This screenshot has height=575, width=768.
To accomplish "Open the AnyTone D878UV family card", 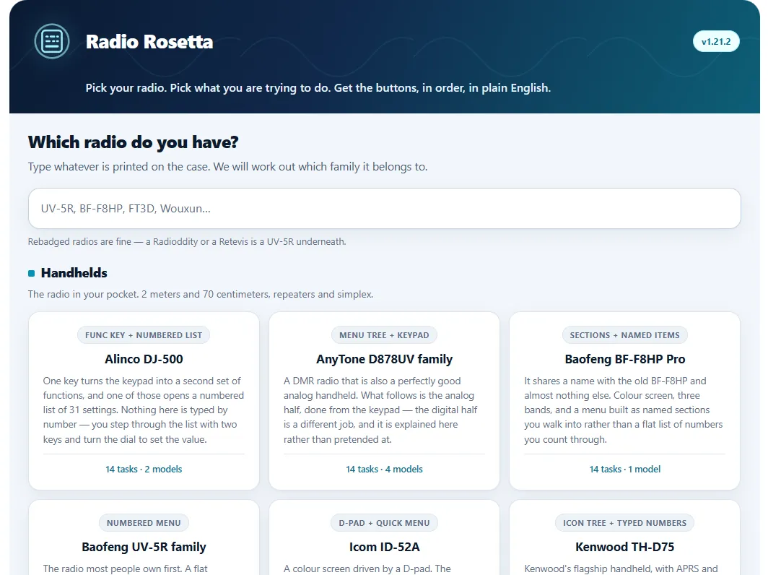I will [385, 401].
